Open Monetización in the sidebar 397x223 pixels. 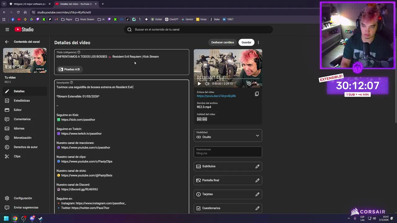pyautogui.click(x=25, y=138)
